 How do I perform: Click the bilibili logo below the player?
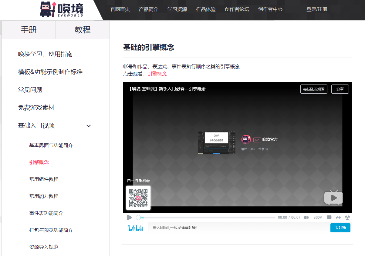click(136, 228)
